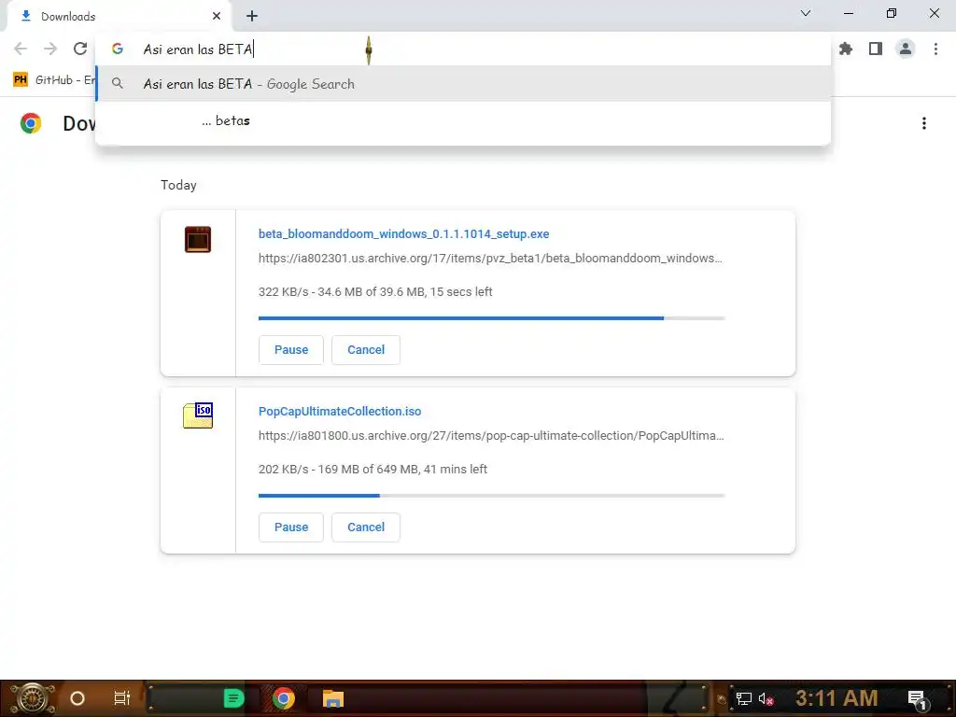Click the '202 KB/s - 169 MB of 649 MB' status
This screenshot has height=717, width=956.
[373, 470]
